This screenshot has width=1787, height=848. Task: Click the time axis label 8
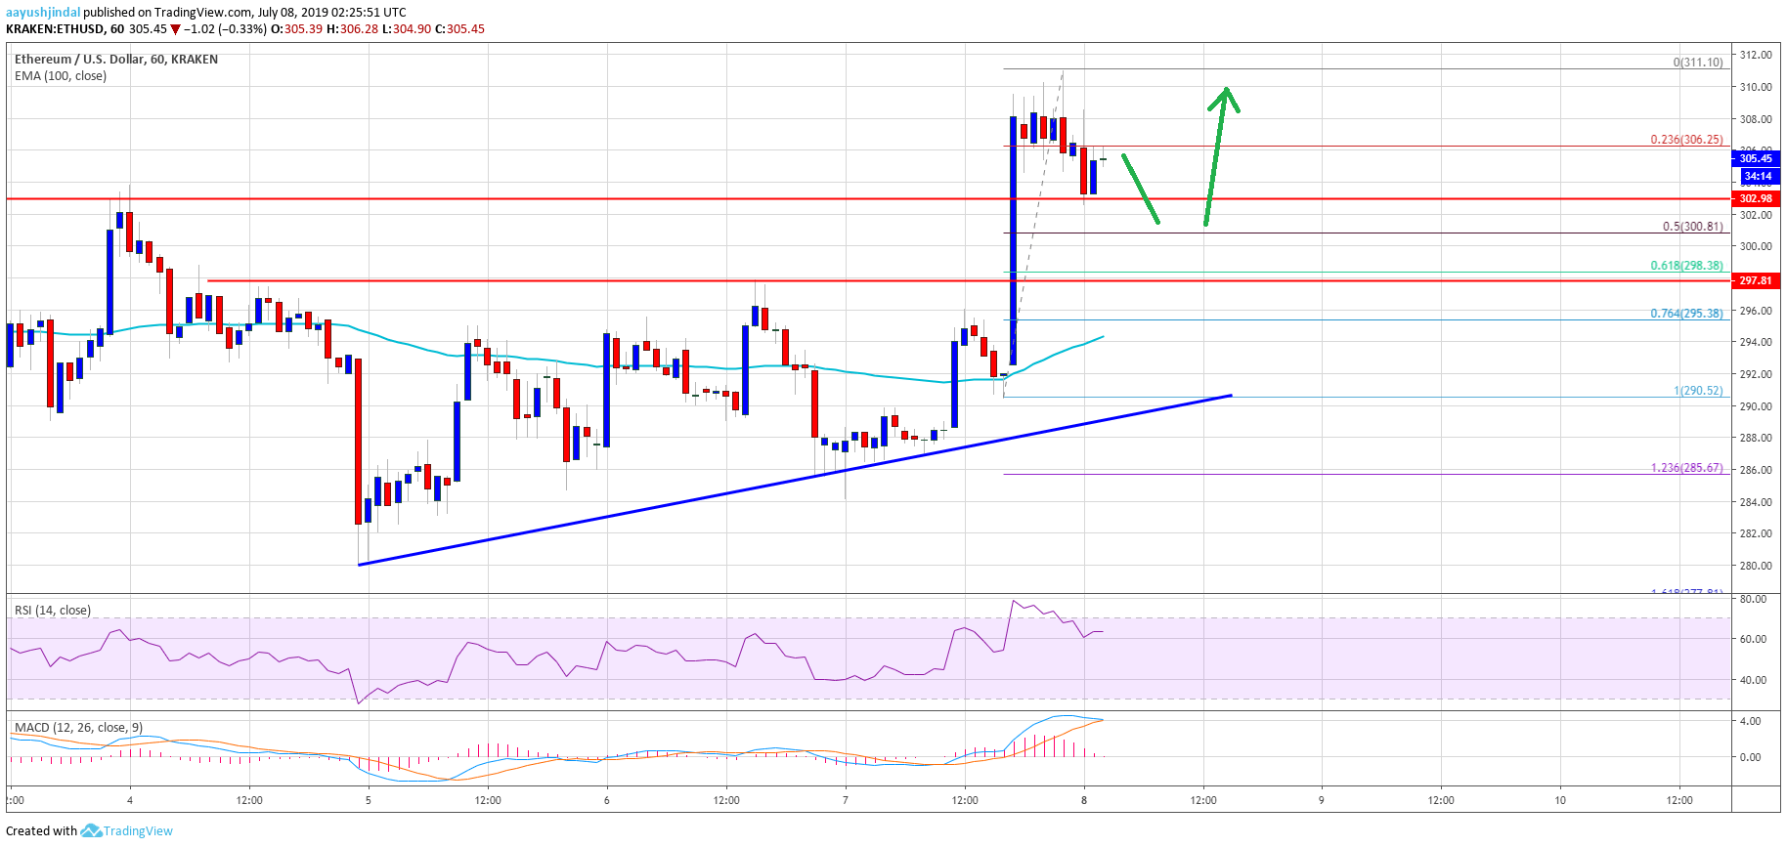[x=1084, y=800]
